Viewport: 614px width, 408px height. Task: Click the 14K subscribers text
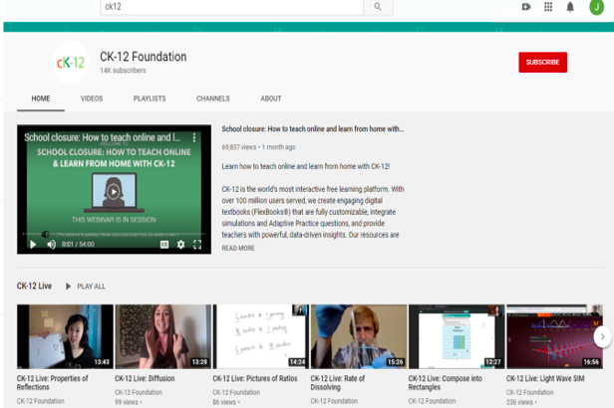[123, 71]
